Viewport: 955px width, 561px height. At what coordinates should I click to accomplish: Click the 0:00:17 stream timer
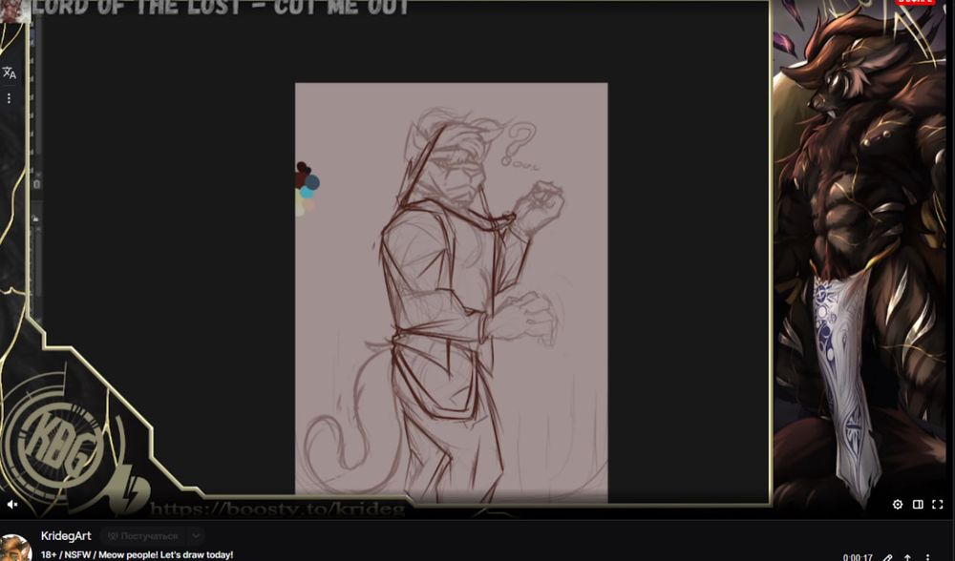pyautogui.click(x=858, y=557)
